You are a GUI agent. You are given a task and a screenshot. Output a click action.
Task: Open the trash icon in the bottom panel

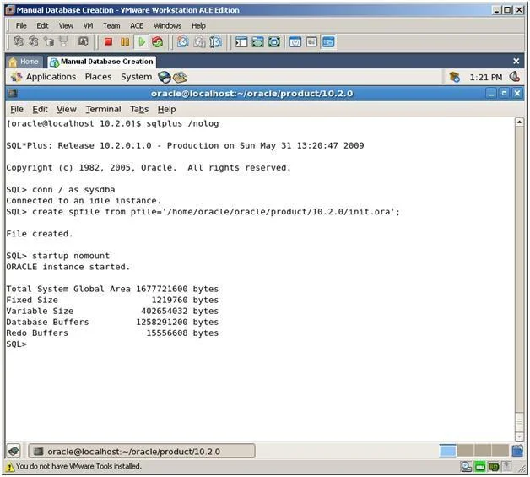[x=517, y=451]
